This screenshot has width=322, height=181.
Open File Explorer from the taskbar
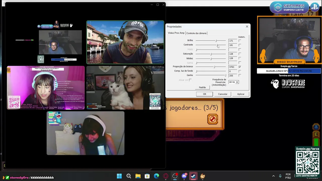tap(138, 176)
